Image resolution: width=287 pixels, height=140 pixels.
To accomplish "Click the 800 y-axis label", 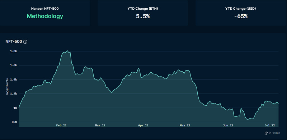I will click(14, 122).
